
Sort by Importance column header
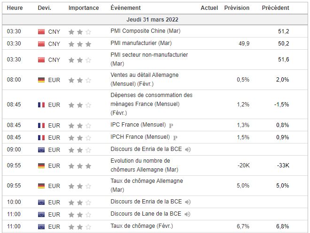point(84,8)
